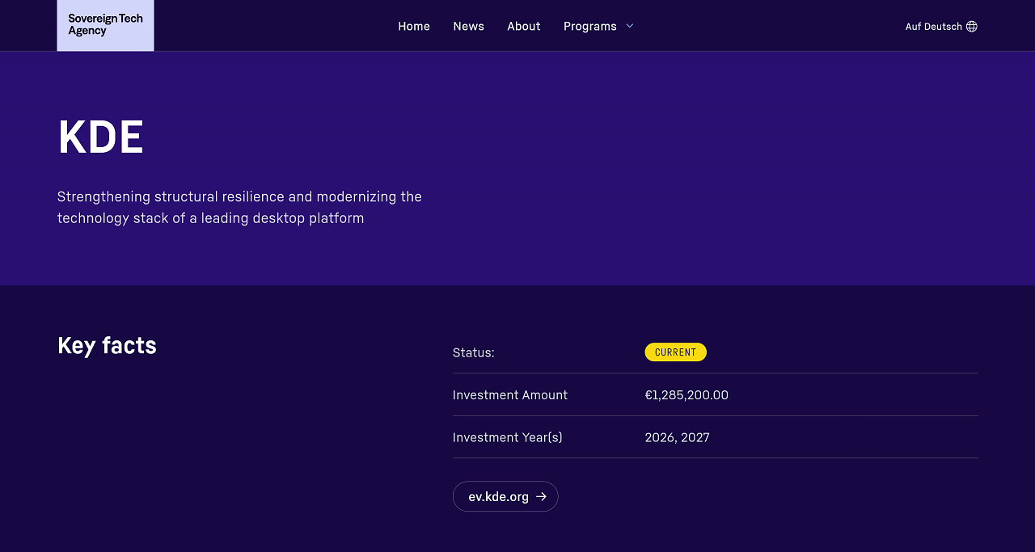Image resolution: width=1035 pixels, height=552 pixels.
Task: Click the Strengthening structural resilience description text
Action: (x=239, y=208)
